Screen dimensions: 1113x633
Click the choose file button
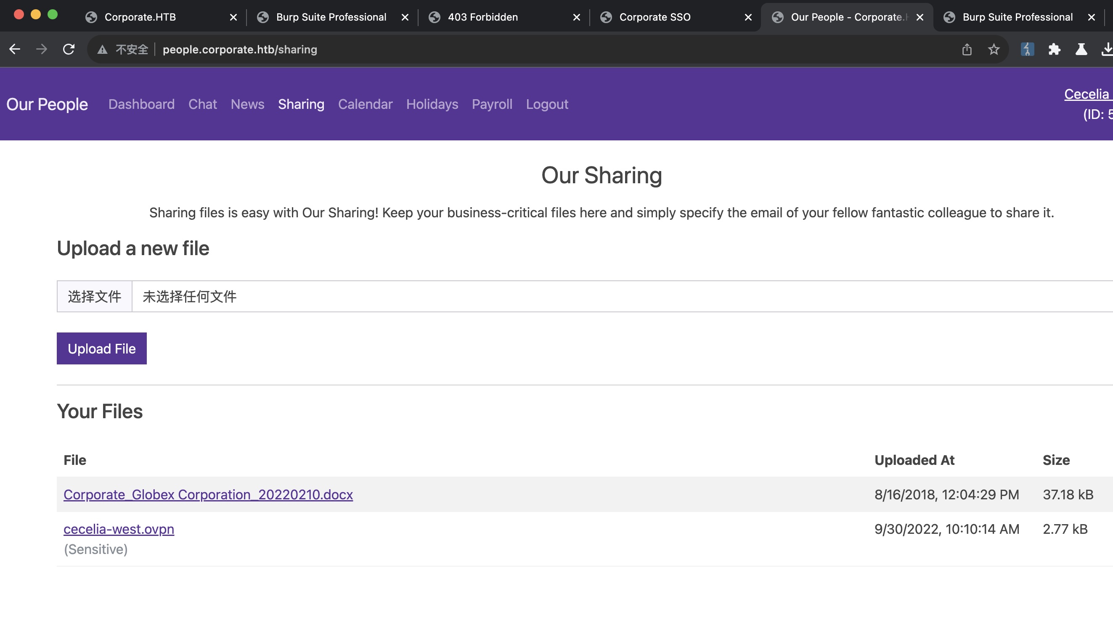tap(94, 296)
